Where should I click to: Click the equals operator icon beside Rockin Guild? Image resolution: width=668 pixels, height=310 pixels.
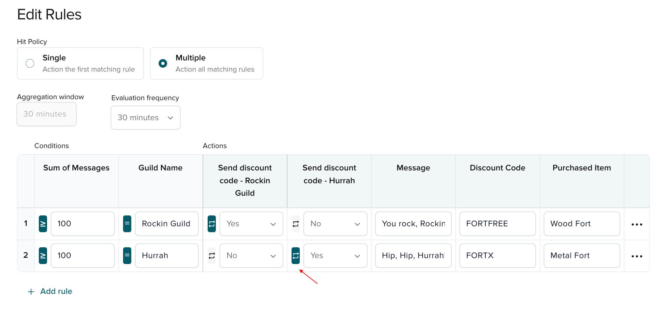click(x=127, y=224)
